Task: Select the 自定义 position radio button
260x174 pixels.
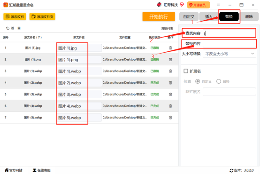Action: (198, 81)
